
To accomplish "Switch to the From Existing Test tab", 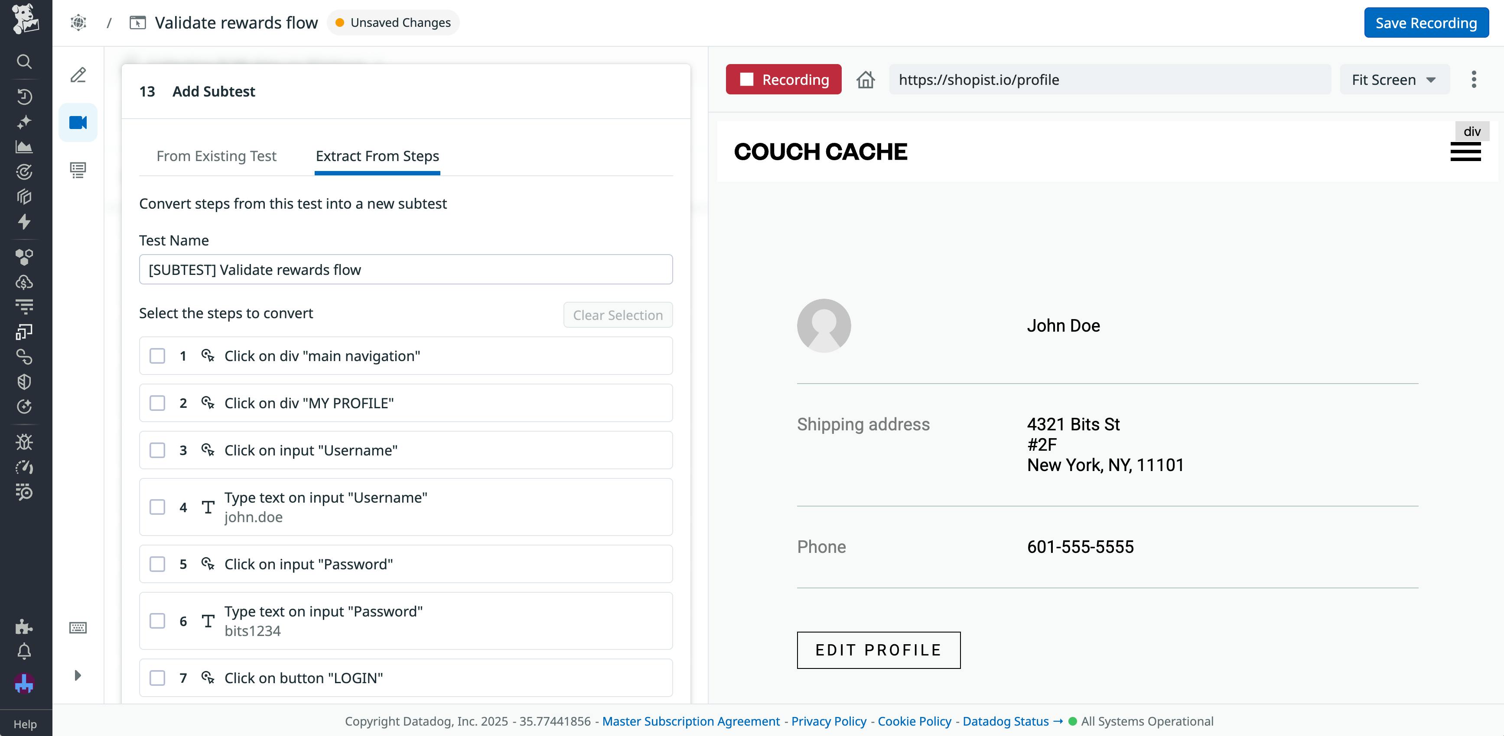I will pyautogui.click(x=216, y=156).
